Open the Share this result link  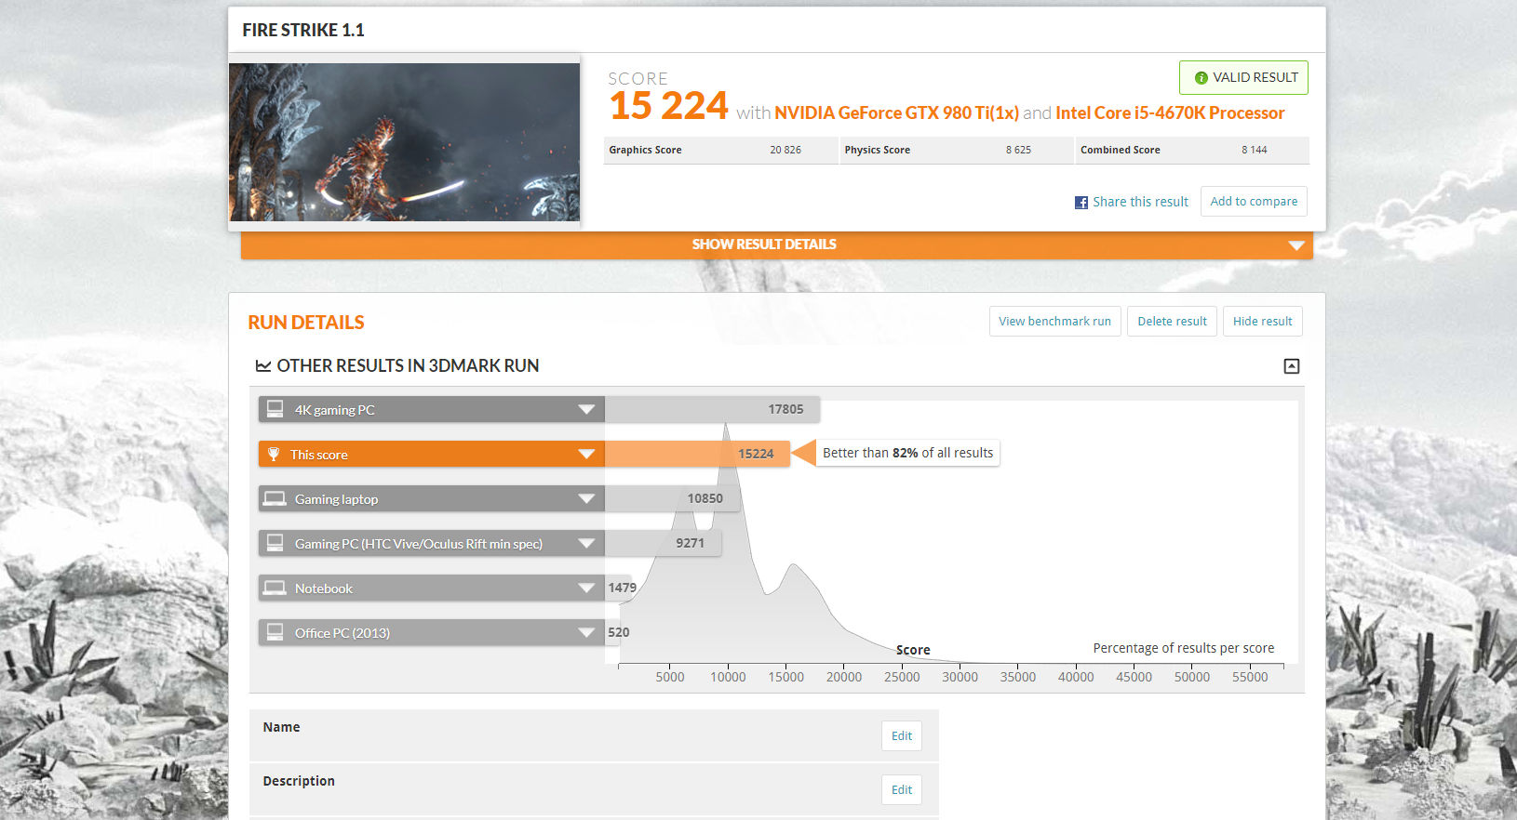(x=1140, y=202)
